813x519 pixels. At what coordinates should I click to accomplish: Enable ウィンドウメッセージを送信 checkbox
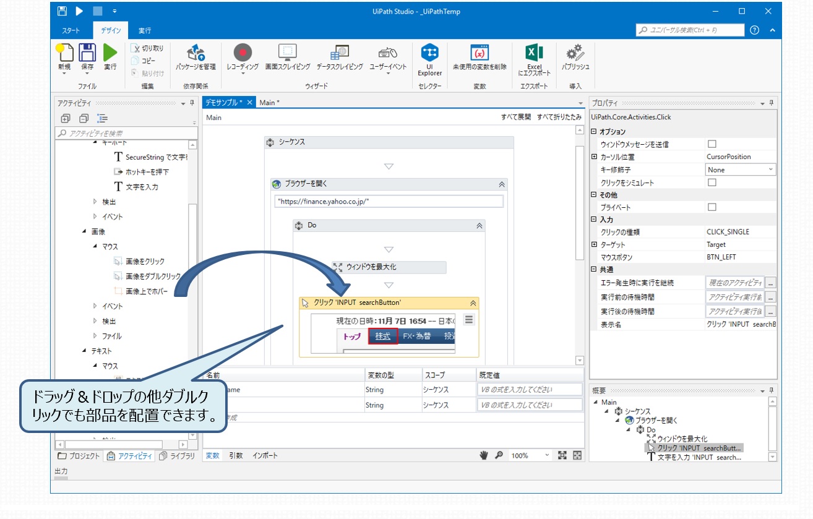712,144
